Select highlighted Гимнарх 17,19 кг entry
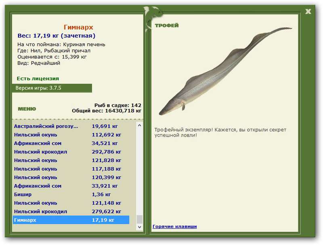This screenshot has width=323, height=245. pos(71,220)
